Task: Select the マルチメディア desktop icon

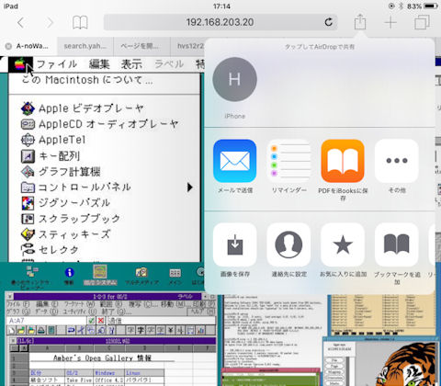Action: (x=141, y=275)
